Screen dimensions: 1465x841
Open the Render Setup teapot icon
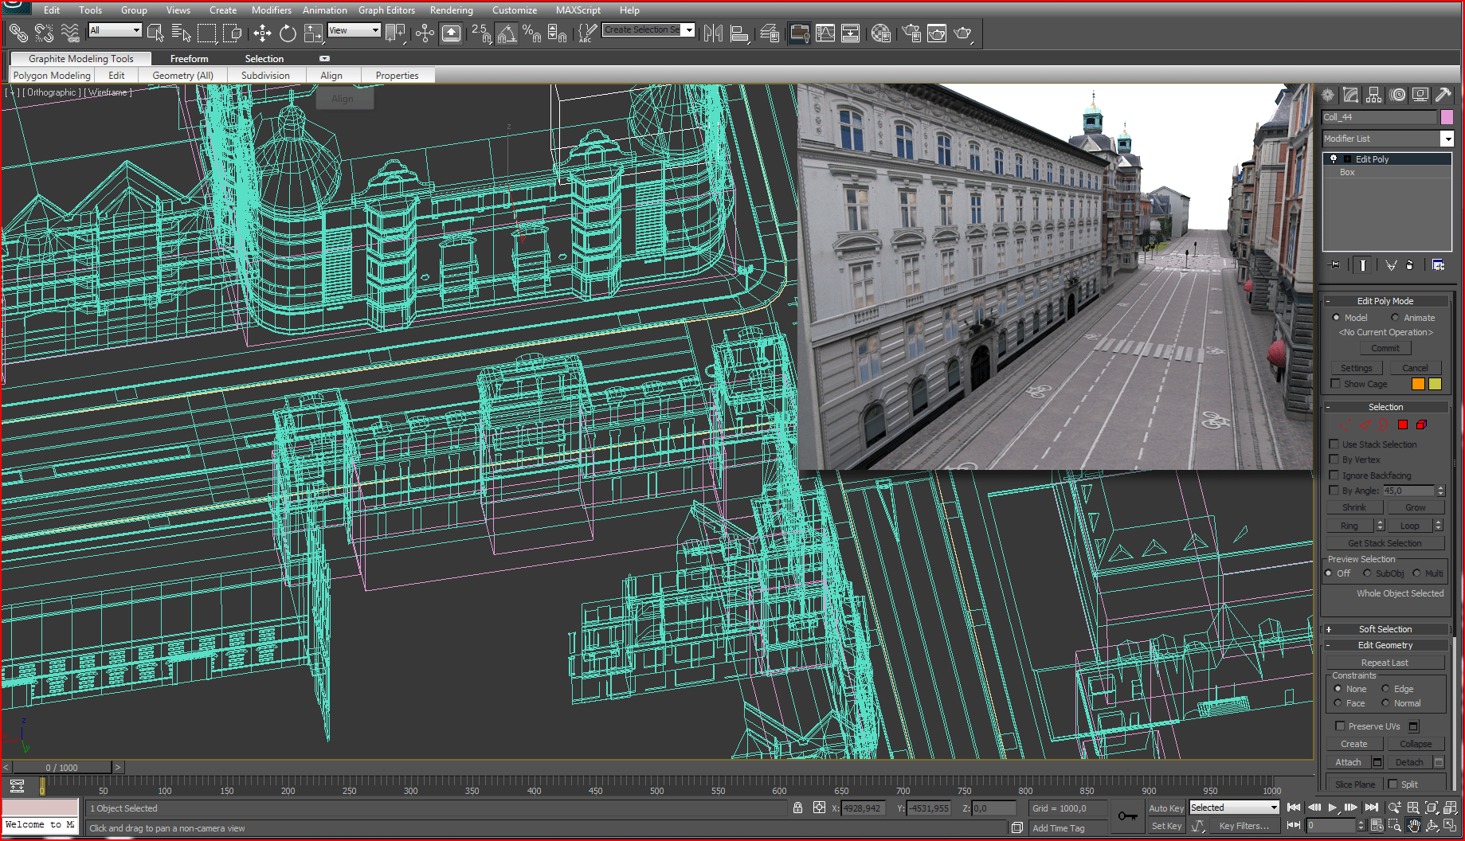(x=911, y=33)
